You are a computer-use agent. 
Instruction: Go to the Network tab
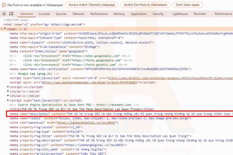pyautogui.click(x=78, y=14)
